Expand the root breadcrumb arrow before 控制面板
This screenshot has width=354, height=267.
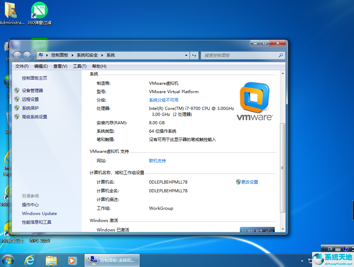coord(47,55)
